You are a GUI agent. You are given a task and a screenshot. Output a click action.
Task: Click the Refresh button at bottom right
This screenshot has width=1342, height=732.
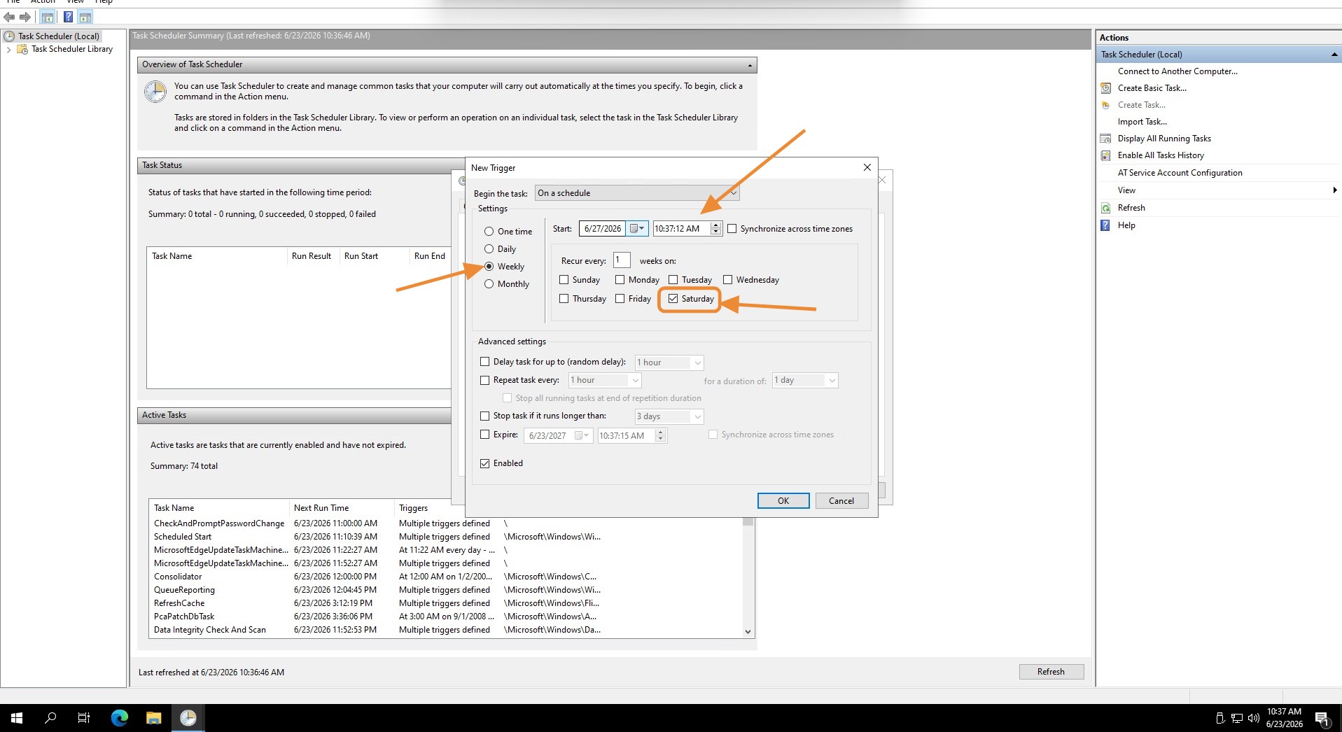click(x=1051, y=672)
